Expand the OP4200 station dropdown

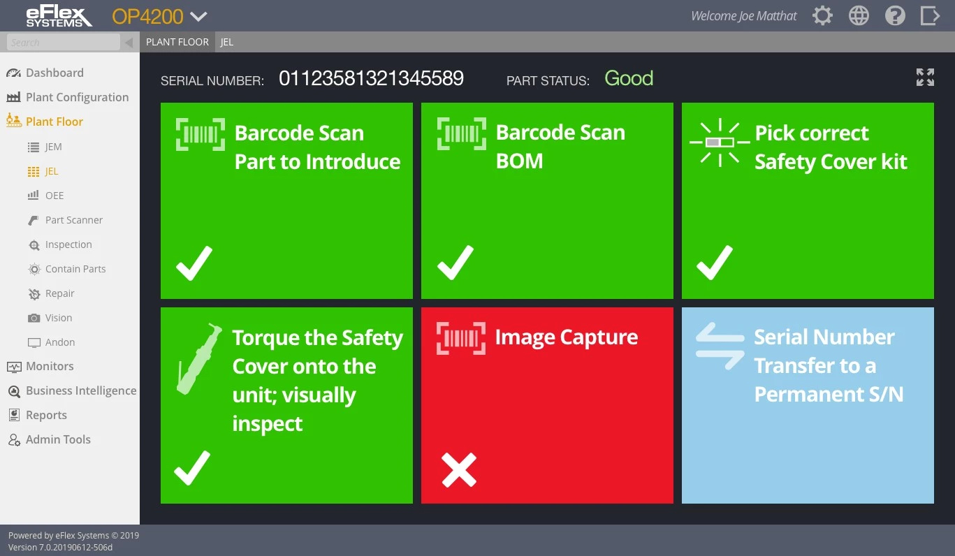(x=199, y=17)
